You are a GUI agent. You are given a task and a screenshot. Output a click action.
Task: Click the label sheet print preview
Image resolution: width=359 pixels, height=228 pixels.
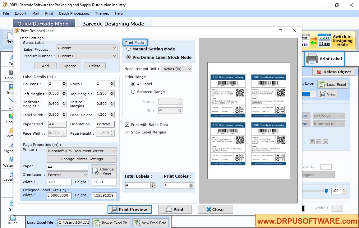(248, 120)
